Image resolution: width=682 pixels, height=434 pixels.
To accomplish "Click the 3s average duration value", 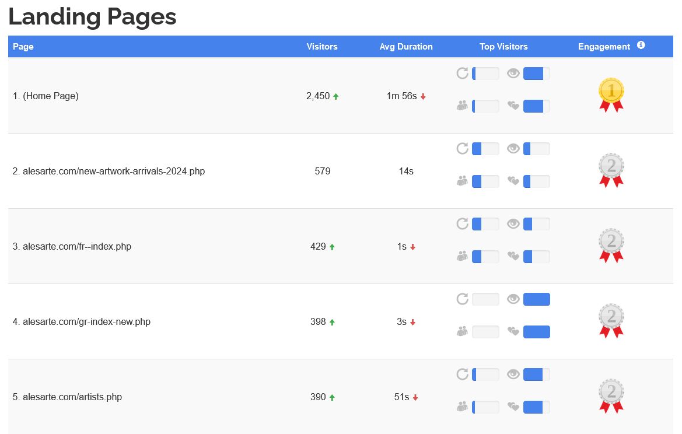I will [401, 322].
